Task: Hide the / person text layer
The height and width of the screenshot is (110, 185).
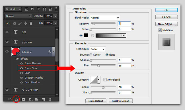Action: 7,42
